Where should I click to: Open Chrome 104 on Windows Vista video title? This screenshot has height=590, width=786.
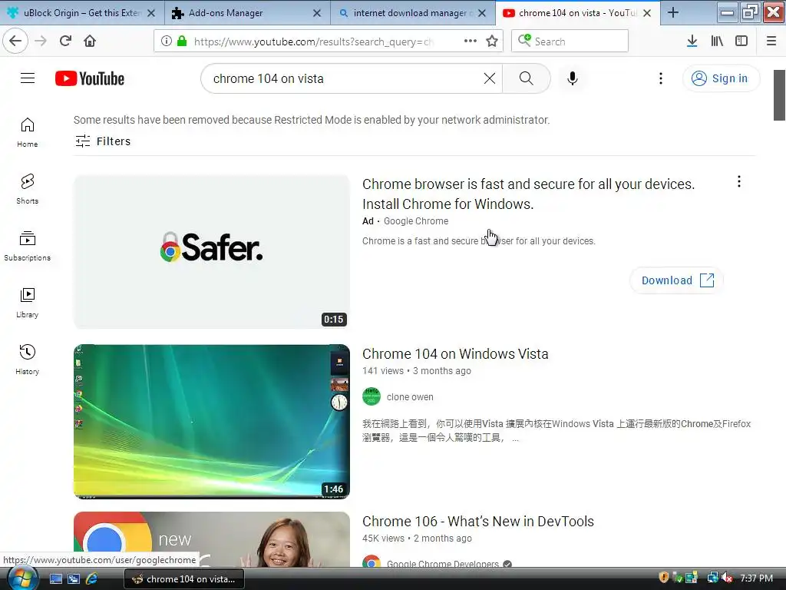tap(455, 353)
